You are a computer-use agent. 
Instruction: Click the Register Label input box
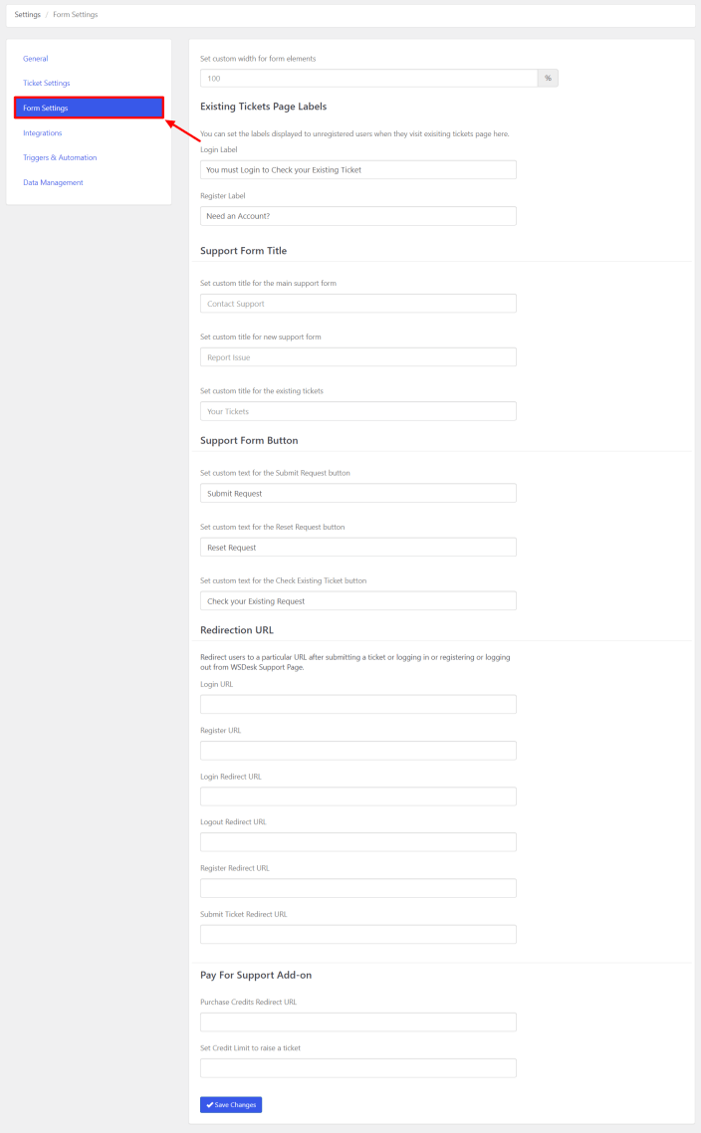click(x=357, y=215)
